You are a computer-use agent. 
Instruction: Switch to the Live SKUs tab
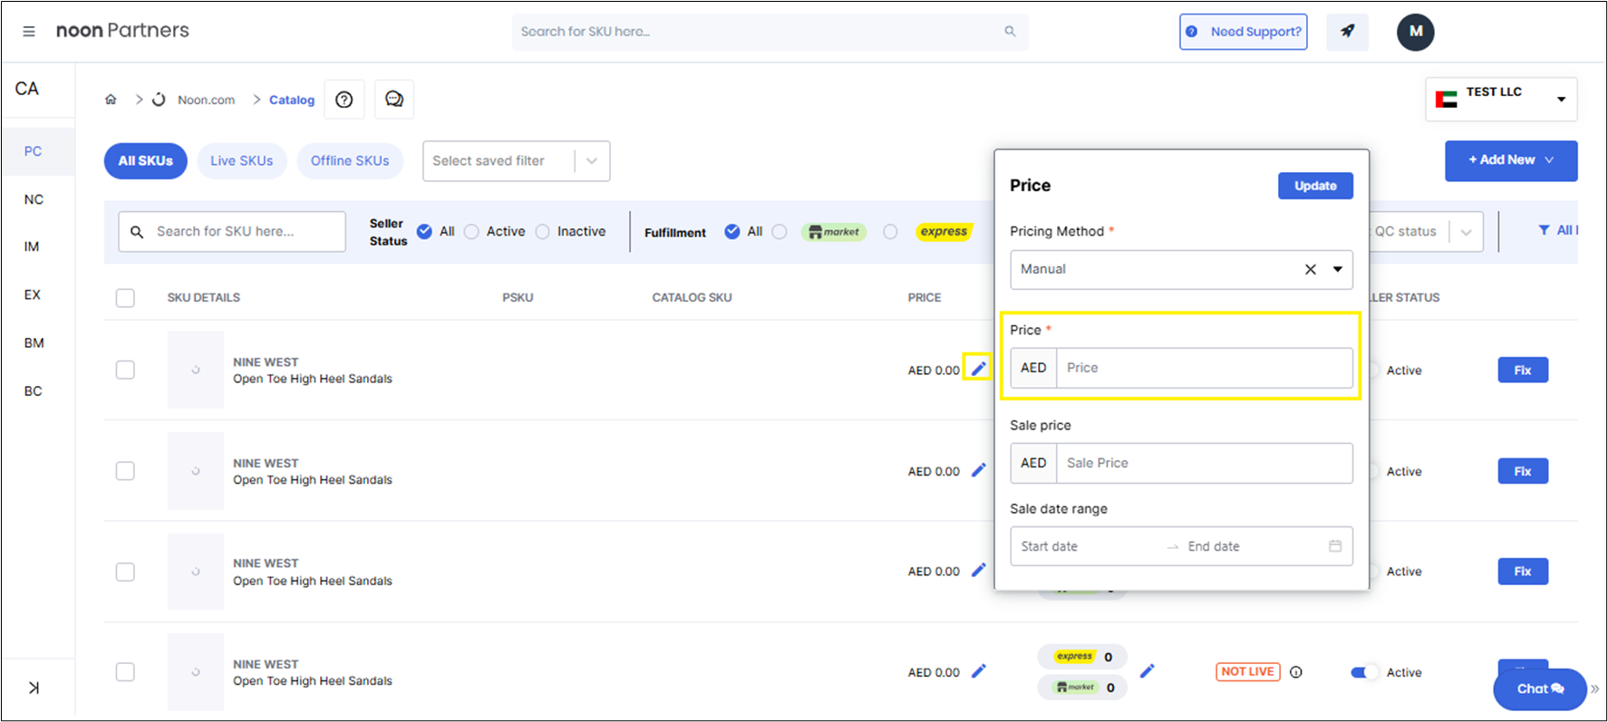click(242, 161)
